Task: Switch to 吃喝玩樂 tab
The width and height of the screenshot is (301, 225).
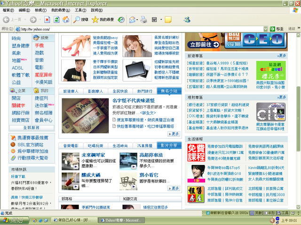Action: click(x=95, y=146)
